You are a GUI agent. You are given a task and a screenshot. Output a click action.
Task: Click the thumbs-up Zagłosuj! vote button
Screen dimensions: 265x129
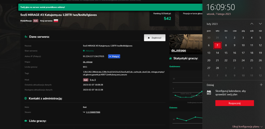coord(155,38)
